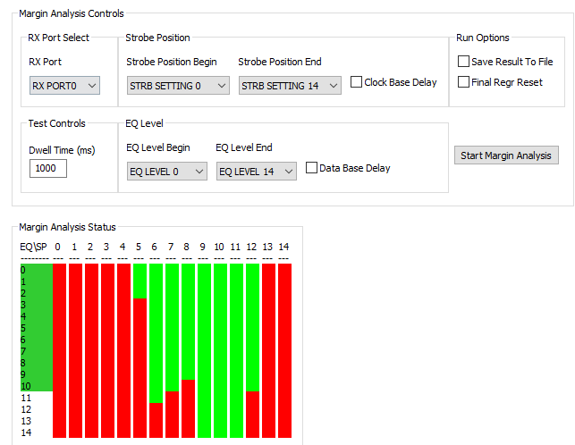Open the RX Port dropdown

64,86
